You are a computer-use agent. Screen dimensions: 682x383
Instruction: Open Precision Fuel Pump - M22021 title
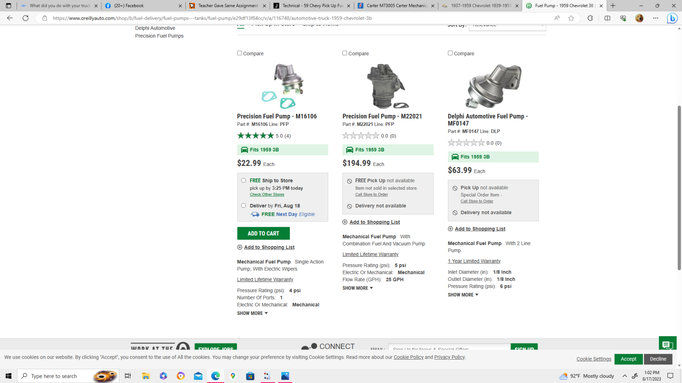click(382, 116)
